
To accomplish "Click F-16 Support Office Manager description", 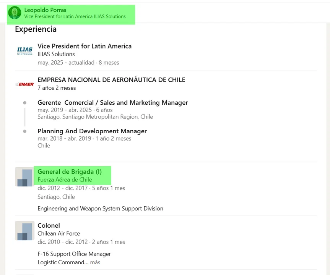I will coord(74,254).
